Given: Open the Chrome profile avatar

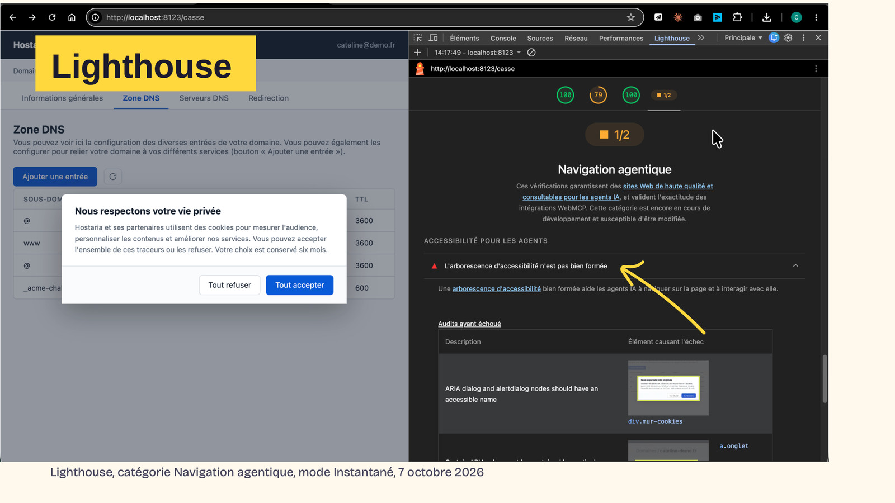Looking at the screenshot, I should (x=797, y=17).
